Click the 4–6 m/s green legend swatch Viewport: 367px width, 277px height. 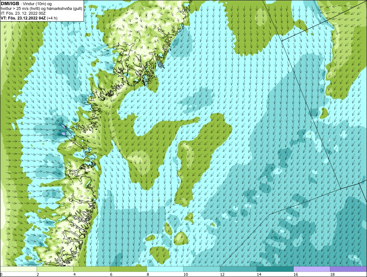(x=92, y=269)
